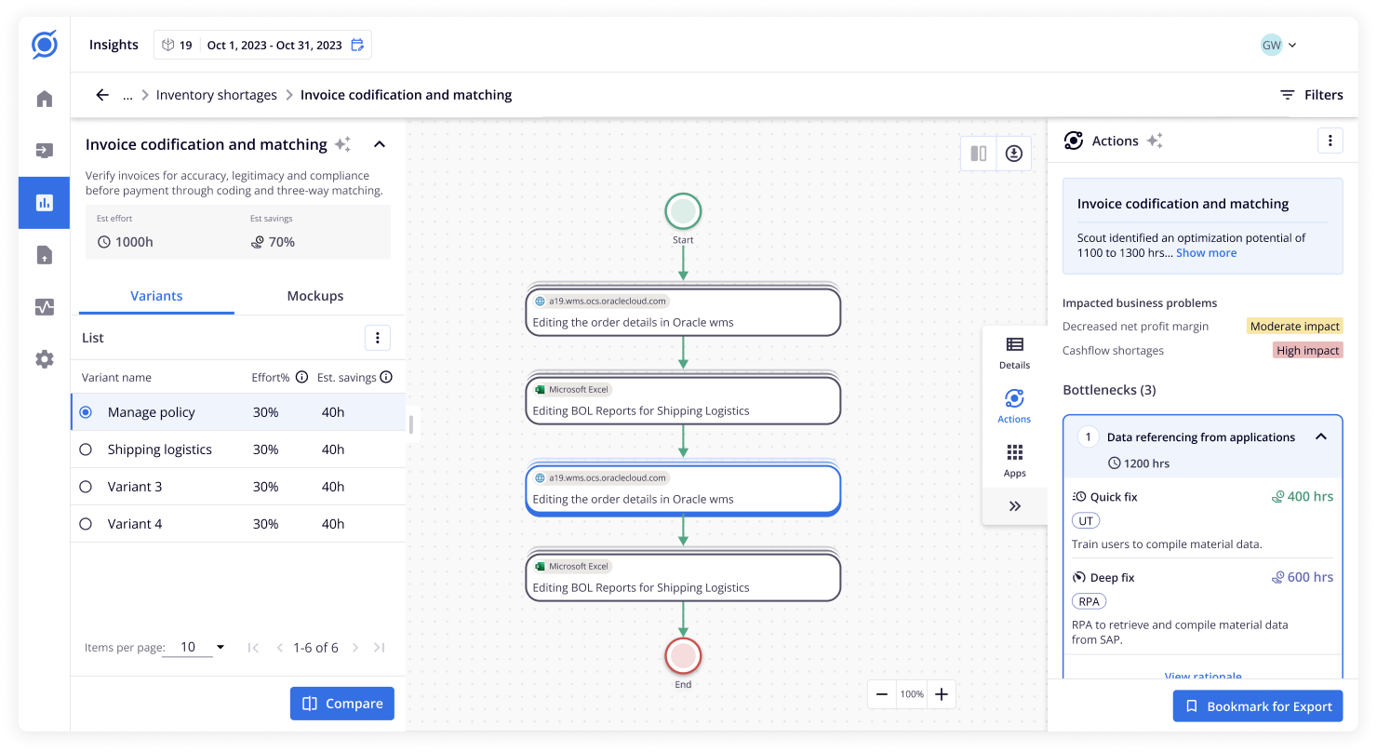The image size is (1377, 752).
Task: Open Settings via the gear icon
Action: pos(43,358)
